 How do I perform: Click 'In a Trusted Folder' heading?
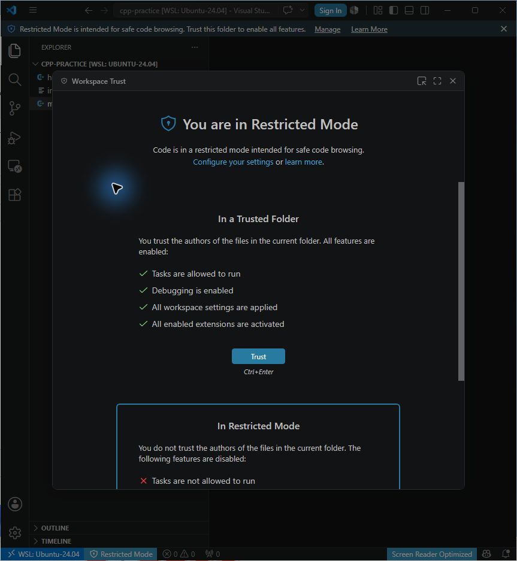click(258, 219)
